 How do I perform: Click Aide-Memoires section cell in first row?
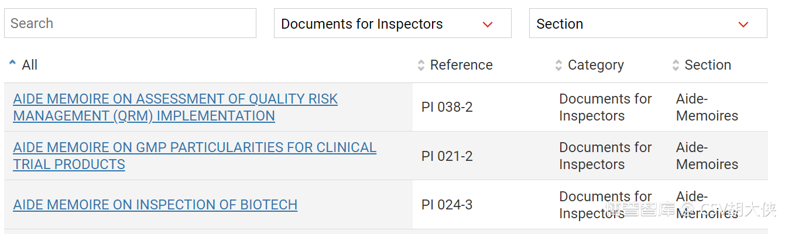point(707,107)
